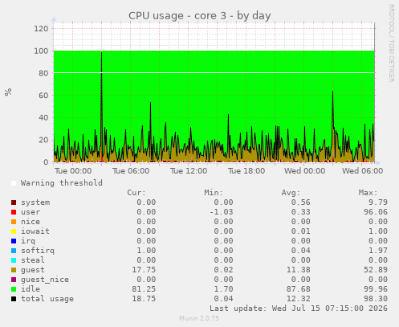Click the guest_nice magenta legend swatch
Screen dimensions: 399x327
coord(14,280)
